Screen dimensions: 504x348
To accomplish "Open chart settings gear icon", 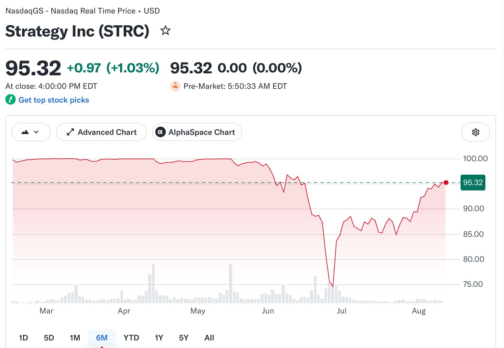I will click(x=475, y=132).
